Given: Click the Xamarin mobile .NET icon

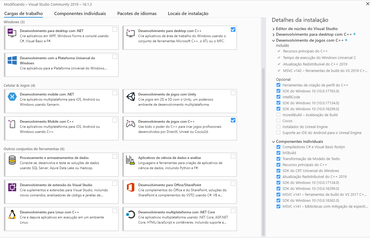Looking at the screenshot, I should click(12, 97).
